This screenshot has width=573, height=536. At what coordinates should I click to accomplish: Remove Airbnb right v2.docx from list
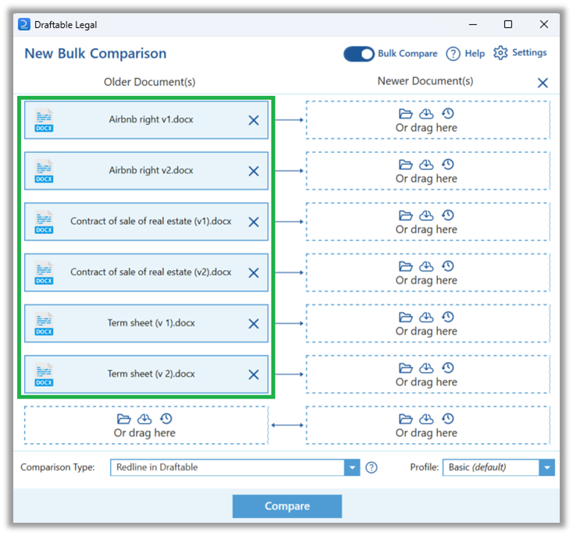tap(254, 171)
